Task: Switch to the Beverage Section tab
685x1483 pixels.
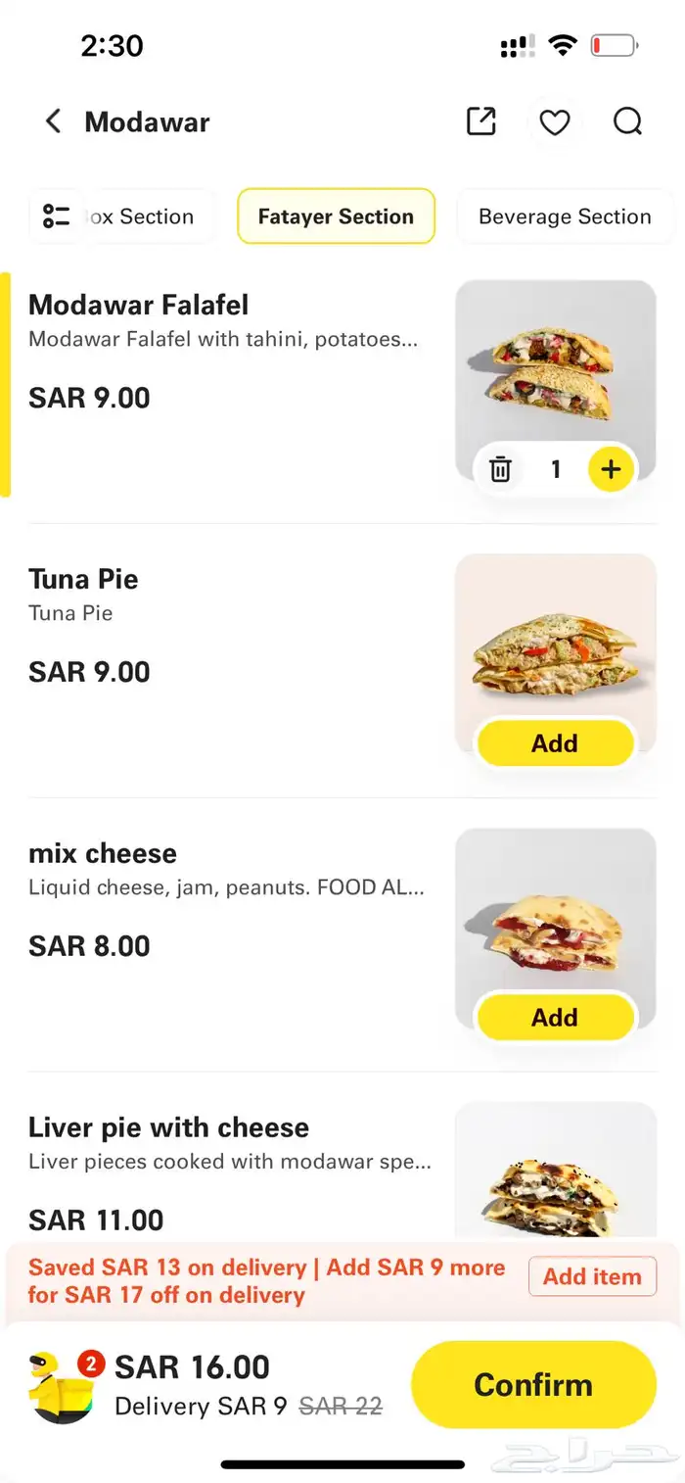Action: tap(565, 216)
